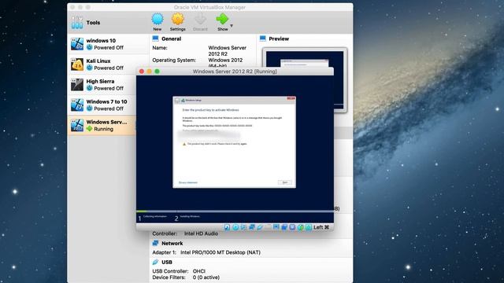Click the product key input field
This screenshot has height=283, width=504.
click(x=210, y=134)
